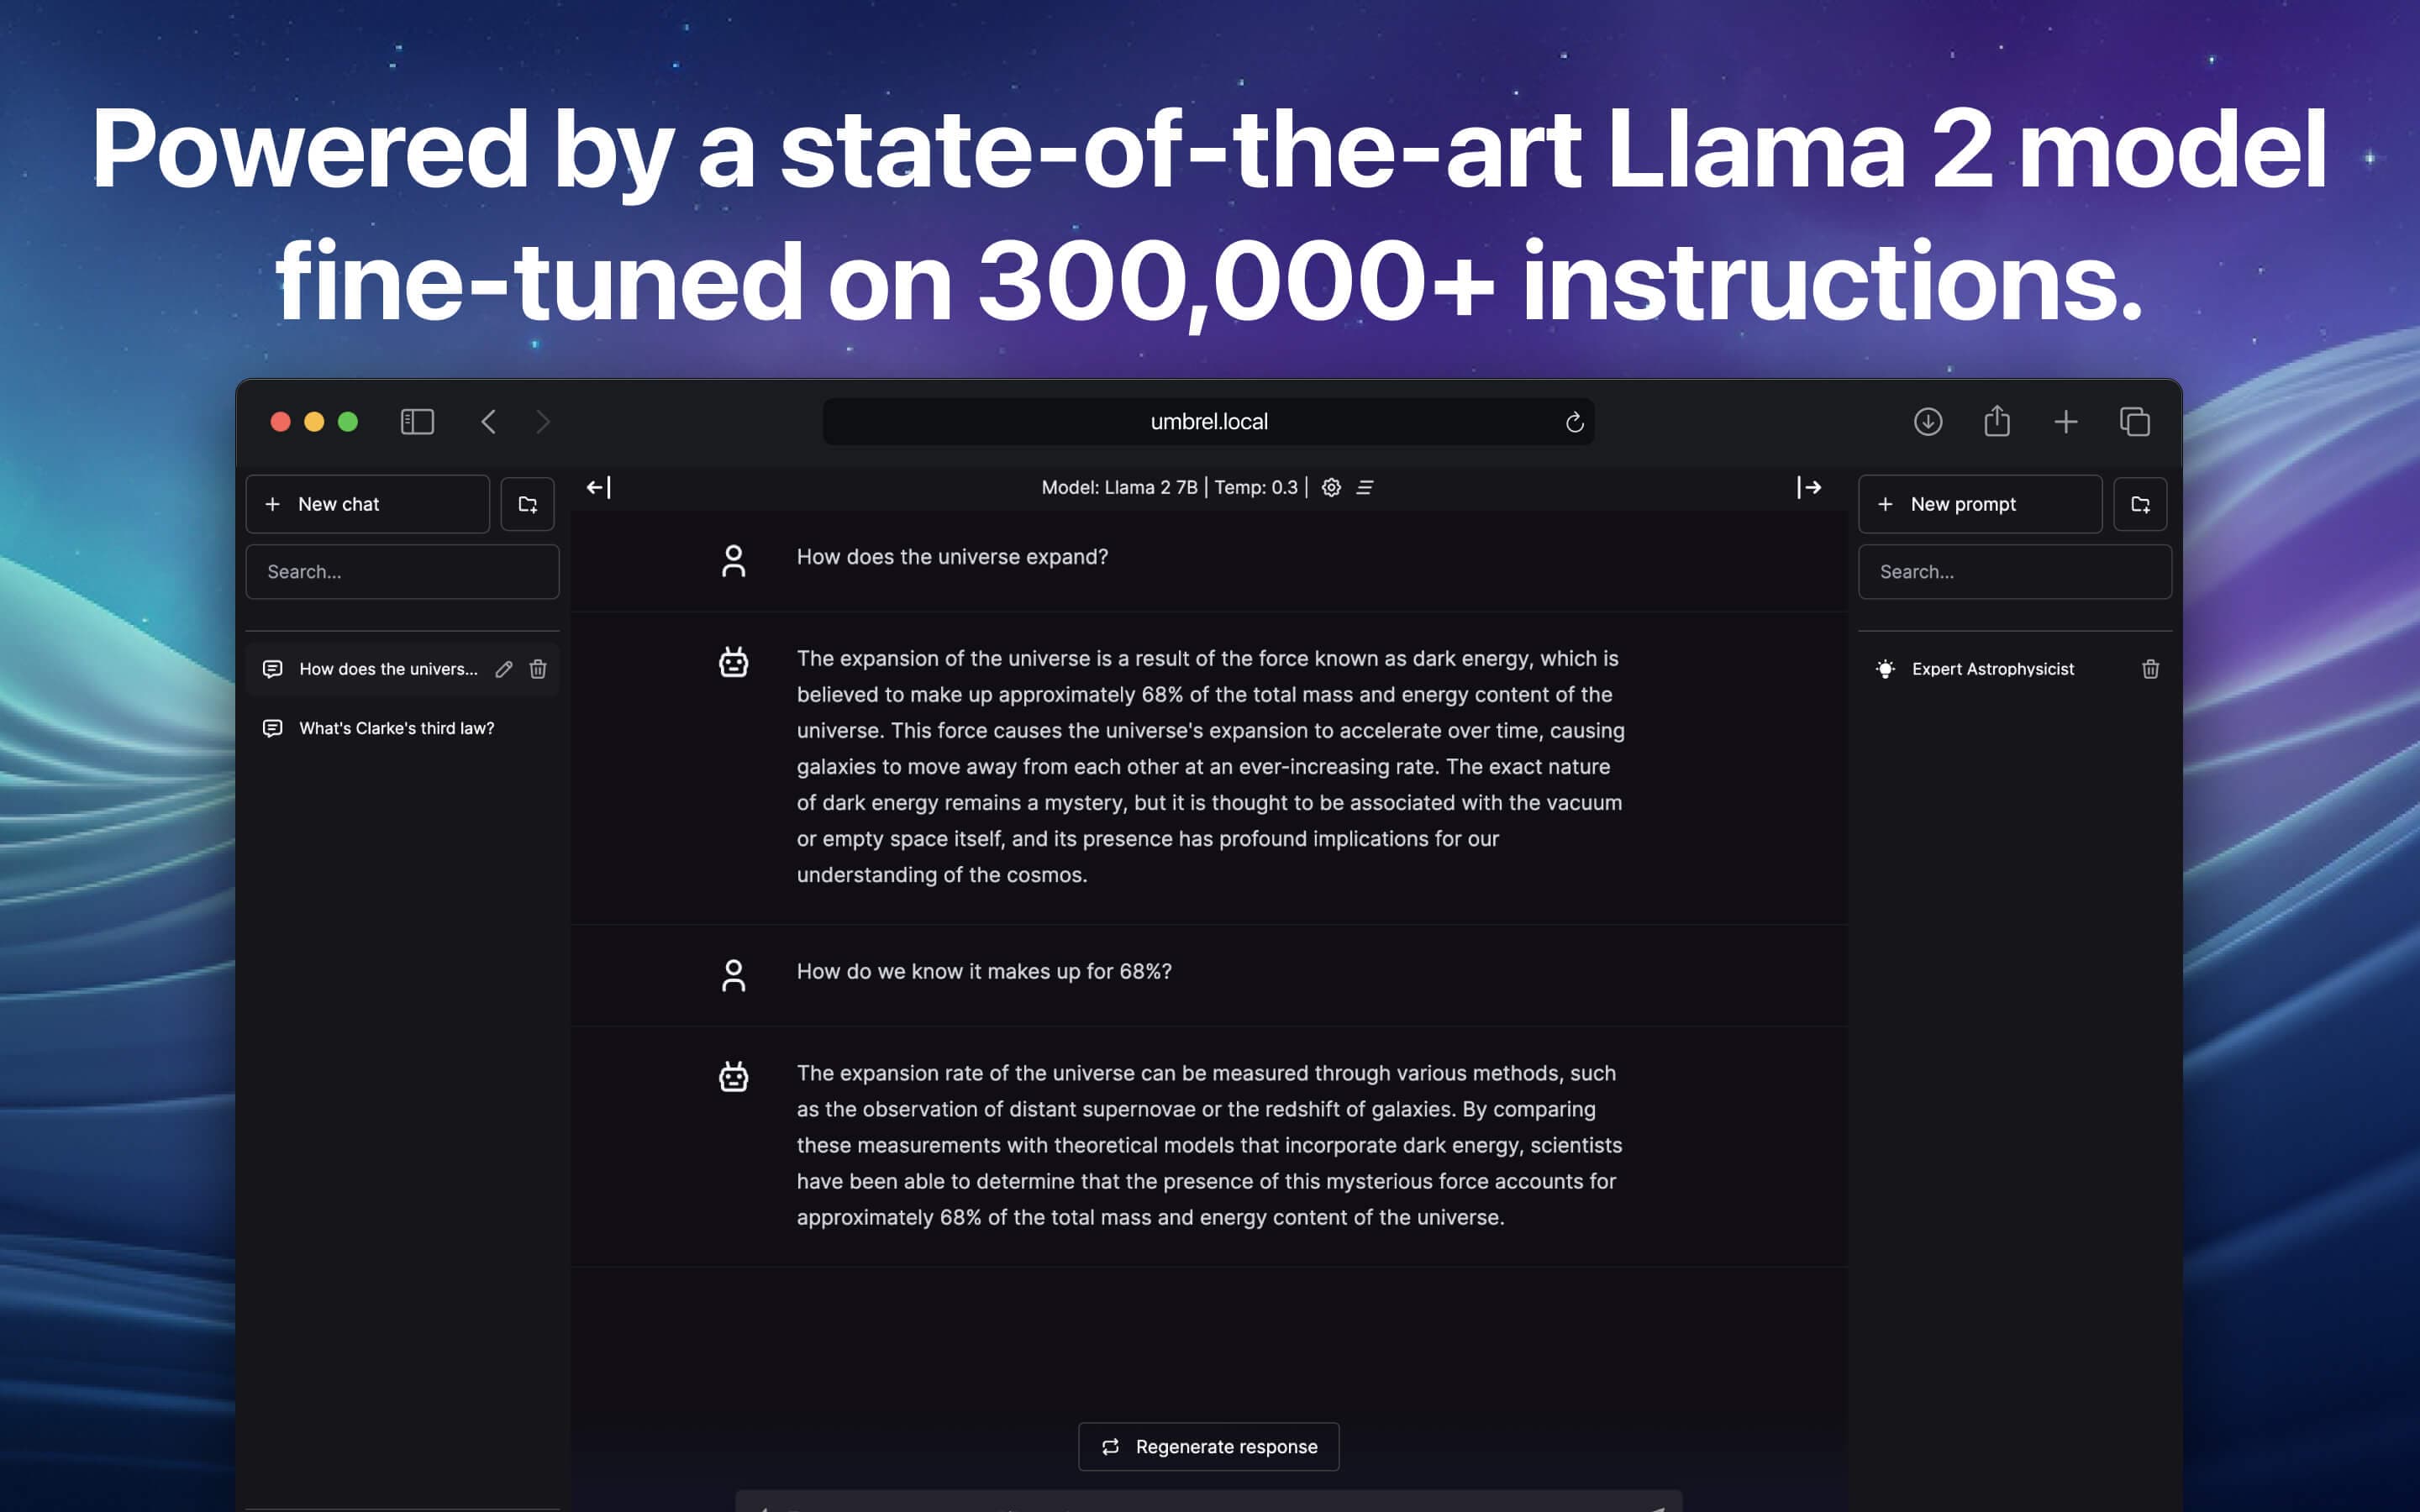Click the delete trash icon on chat
2420x1512 pixels.
point(539,669)
